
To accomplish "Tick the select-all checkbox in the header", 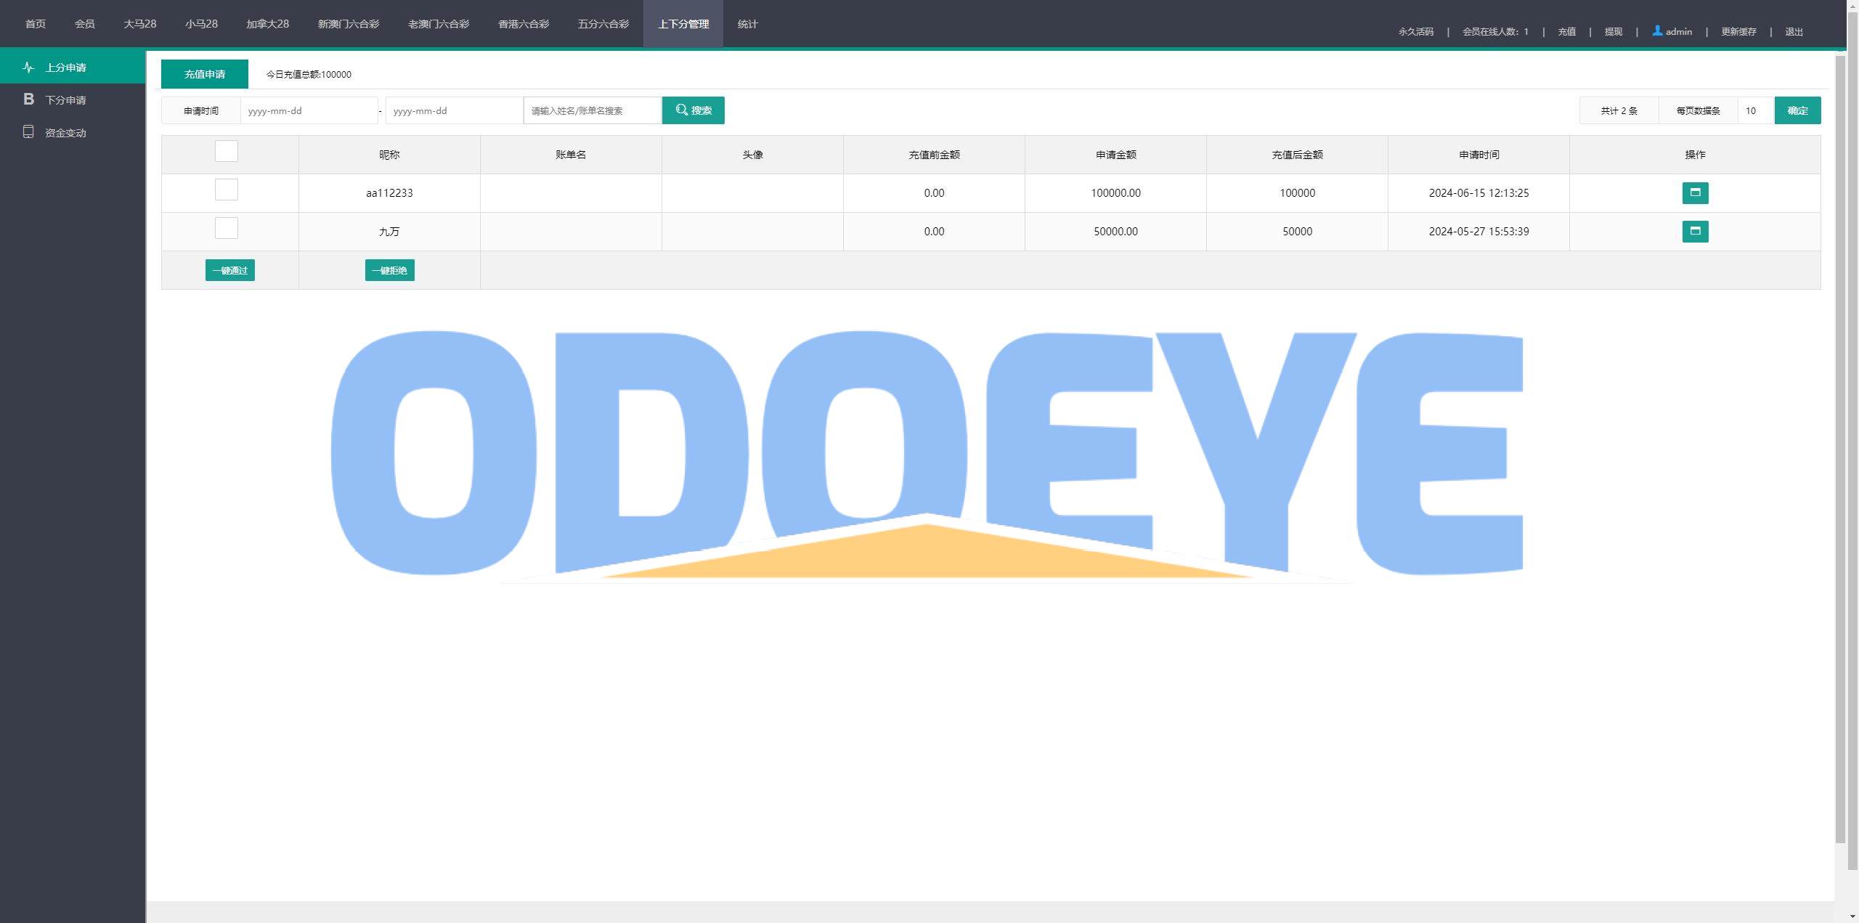I will tap(227, 151).
